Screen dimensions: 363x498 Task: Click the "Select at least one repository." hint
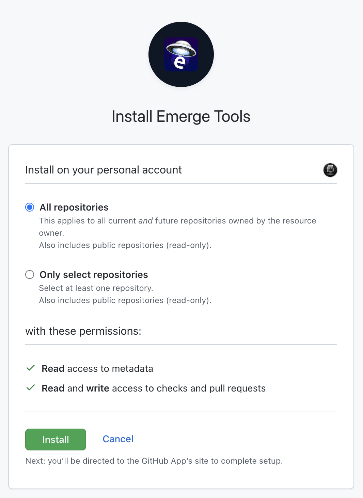pyautogui.click(x=96, y=288)
